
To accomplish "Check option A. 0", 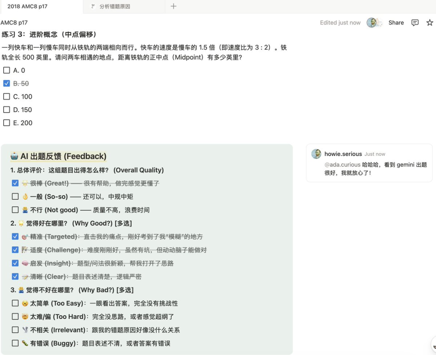I will (6, 70).
